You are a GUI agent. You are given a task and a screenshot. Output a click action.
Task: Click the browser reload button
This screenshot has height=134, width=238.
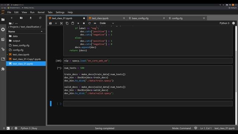click(x=8, y=5)
